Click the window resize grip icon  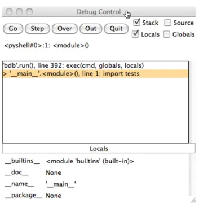point(193,200)
